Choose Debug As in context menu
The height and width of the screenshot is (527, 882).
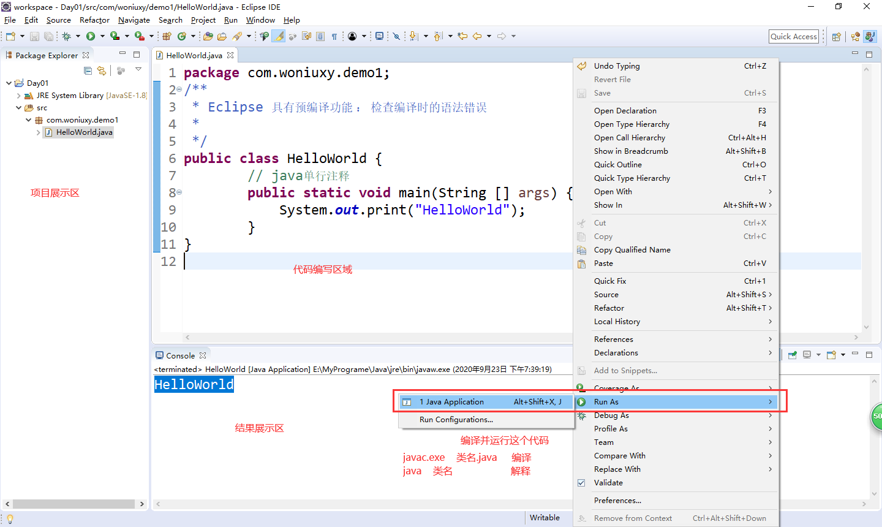676,415
